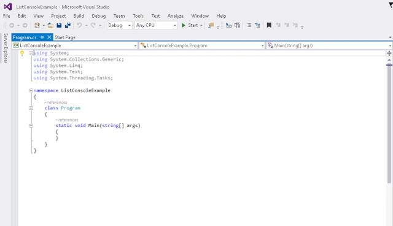The image size is (393, 226).
Task: Open the ListConsoleExample project navigation dropdown
Action: click(75, 45)
